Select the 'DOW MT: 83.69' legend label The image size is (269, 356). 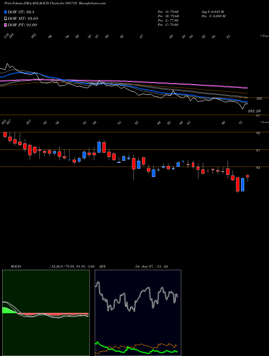[23, 19]
